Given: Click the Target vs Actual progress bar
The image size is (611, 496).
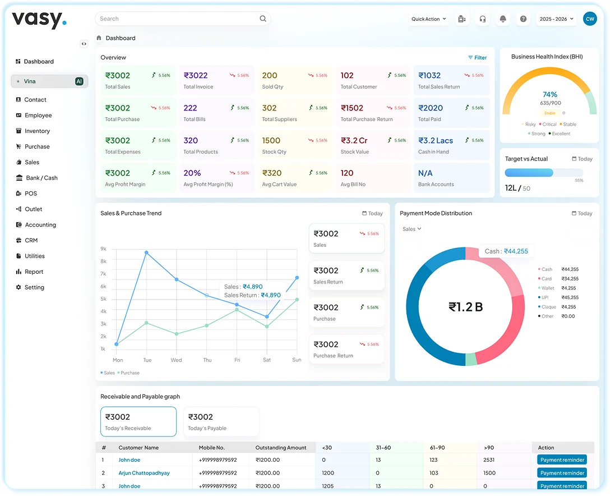Looking at the screenshot, I should [544, 173].
